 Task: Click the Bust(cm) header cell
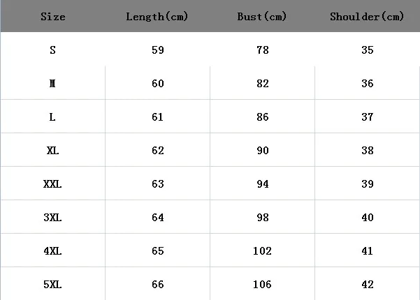[263, 17]
